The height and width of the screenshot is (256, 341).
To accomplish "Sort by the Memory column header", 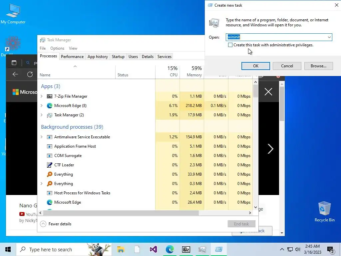I will tap(192, 72).
